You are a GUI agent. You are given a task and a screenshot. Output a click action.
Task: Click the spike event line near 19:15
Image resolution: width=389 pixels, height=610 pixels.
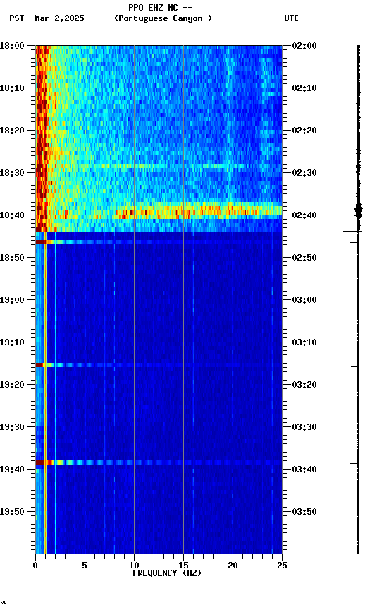click(x=159, y=365)
